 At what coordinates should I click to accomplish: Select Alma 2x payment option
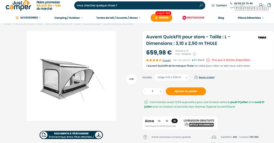tap(159, 121)
